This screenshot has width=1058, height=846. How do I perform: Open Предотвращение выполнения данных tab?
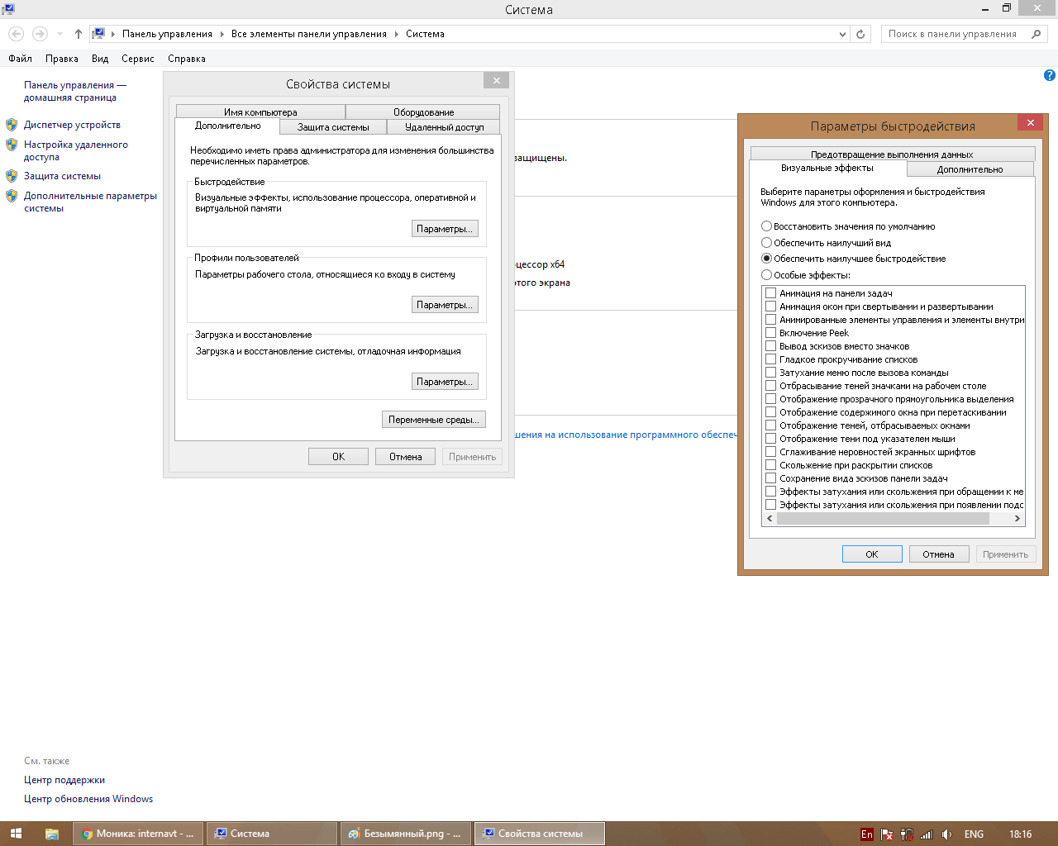892,154
